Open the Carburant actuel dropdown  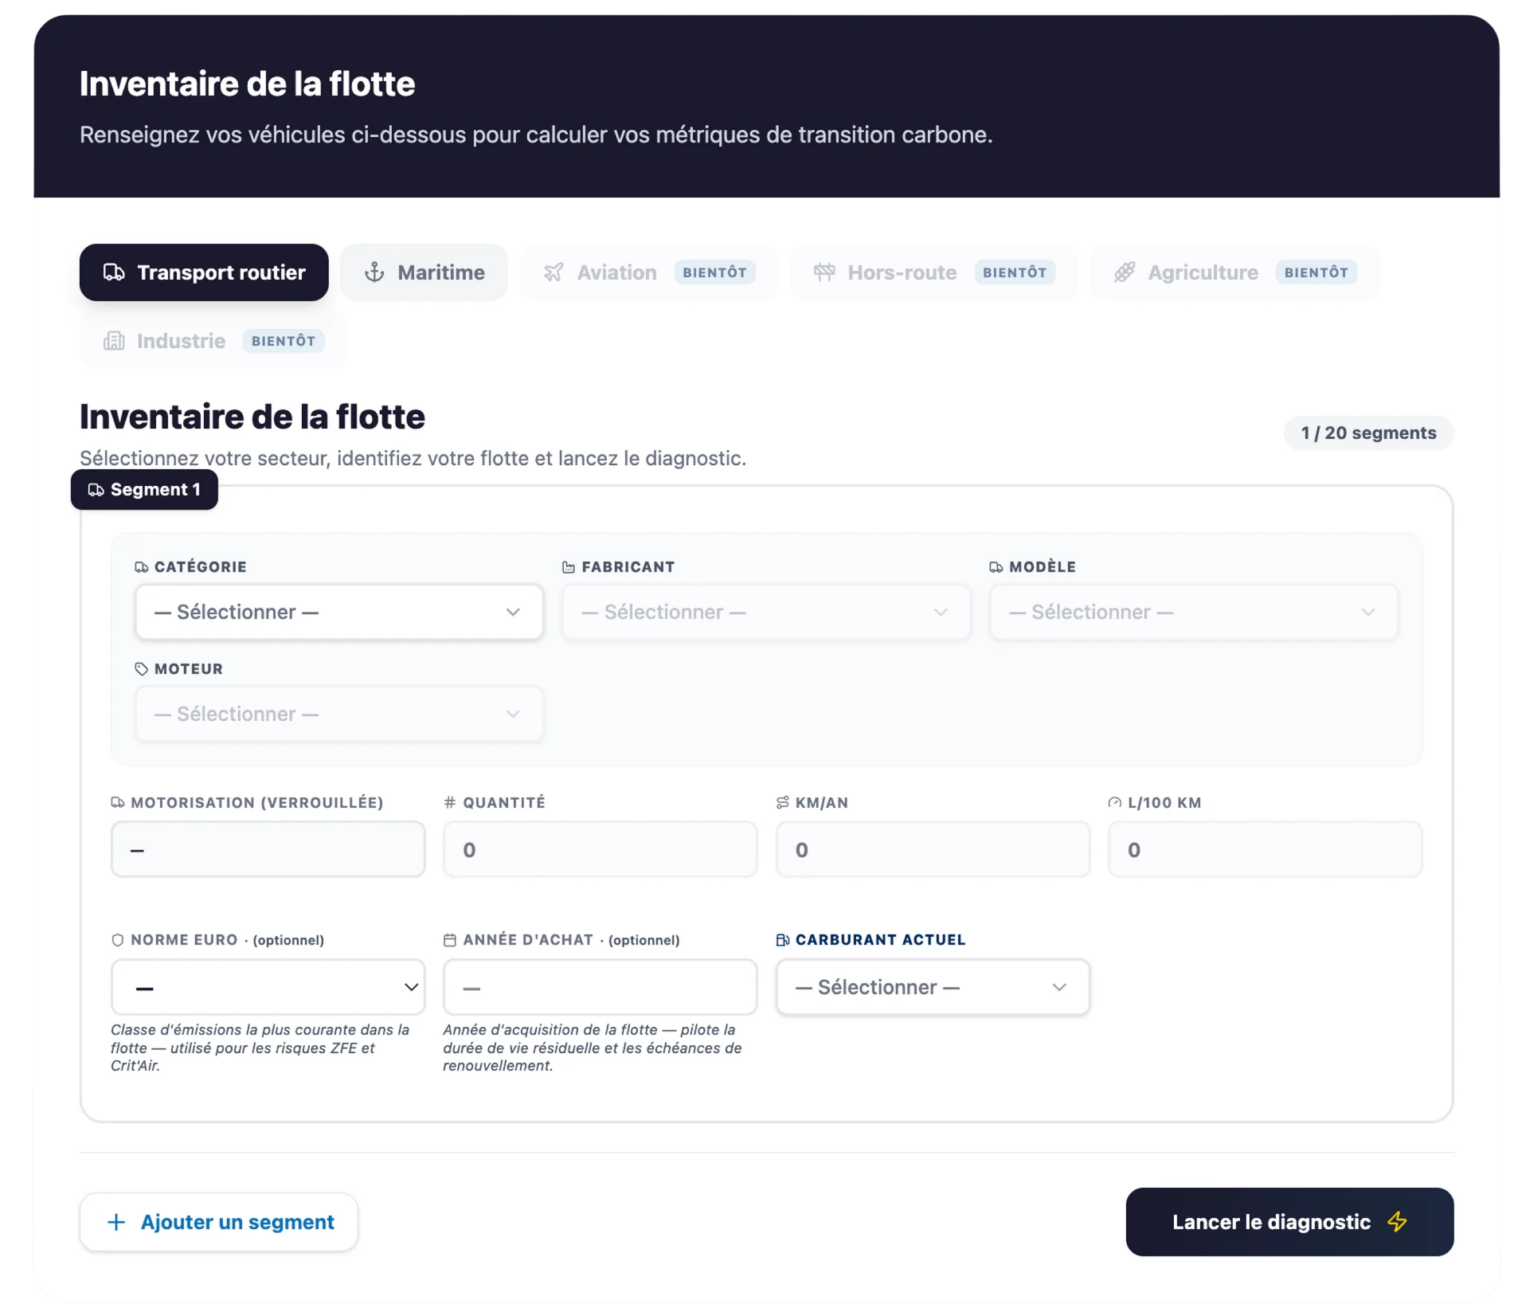tap(933, 987)
